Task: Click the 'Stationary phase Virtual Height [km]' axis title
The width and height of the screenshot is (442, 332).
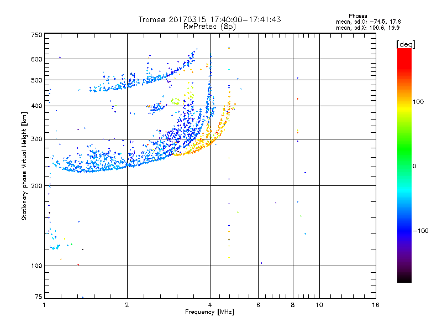Action: pos(24,167)
